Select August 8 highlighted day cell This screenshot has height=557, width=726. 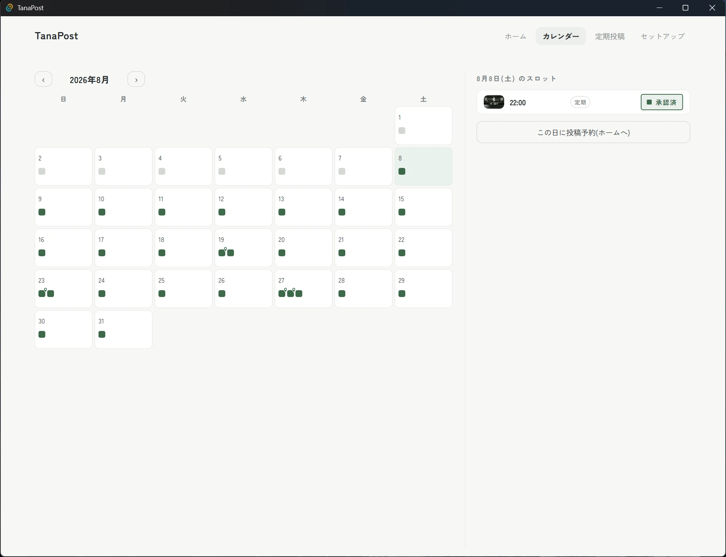[x=423, y=166]
